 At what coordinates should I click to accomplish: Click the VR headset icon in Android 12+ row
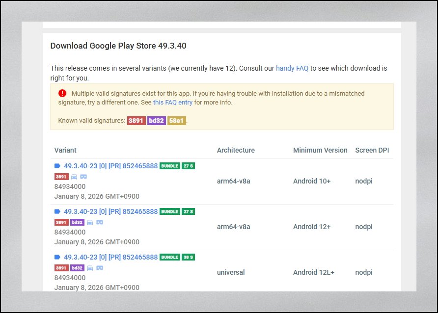tap(100, 222)
